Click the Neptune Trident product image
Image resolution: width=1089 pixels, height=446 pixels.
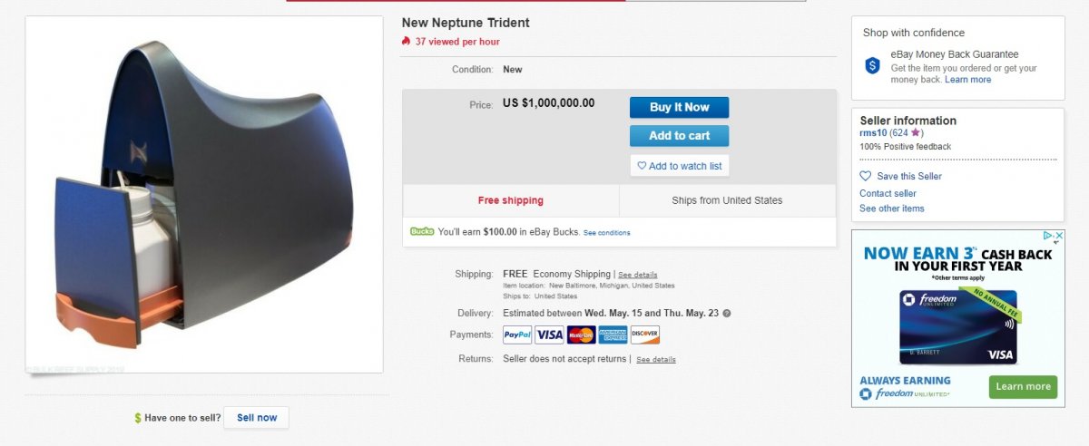(204, 194)
